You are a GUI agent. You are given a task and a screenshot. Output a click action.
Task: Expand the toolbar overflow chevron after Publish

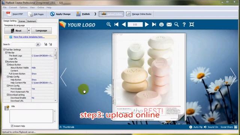pos(95,14)
